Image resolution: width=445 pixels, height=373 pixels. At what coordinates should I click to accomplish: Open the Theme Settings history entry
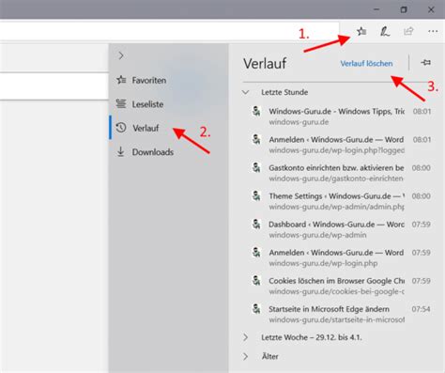(341, 201)
